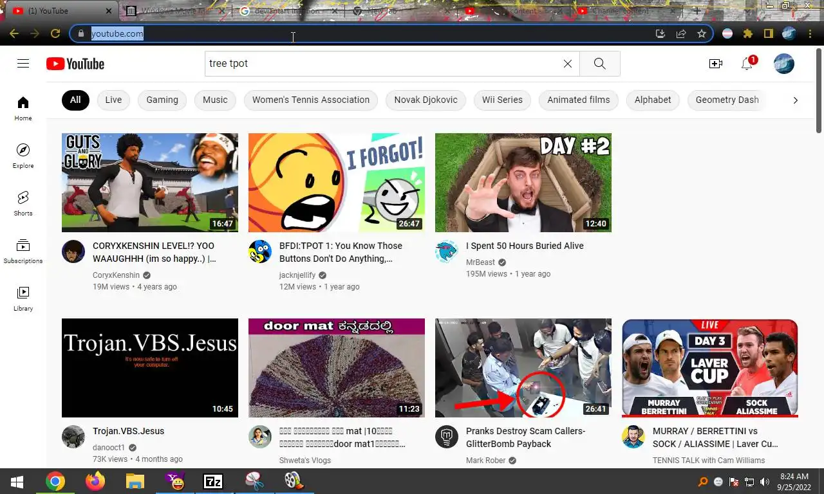Switch to the Channel content browser tab
This screenshot has width=824, height=494.
coord(628,11)
